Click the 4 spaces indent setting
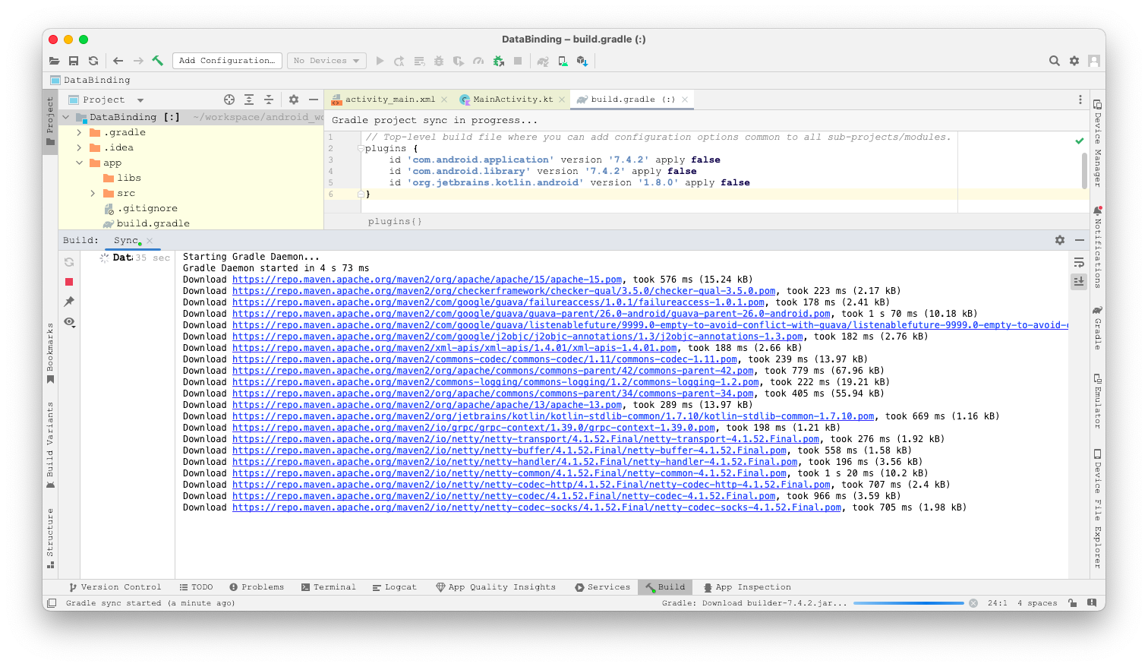 click(x=1037, y=603)
